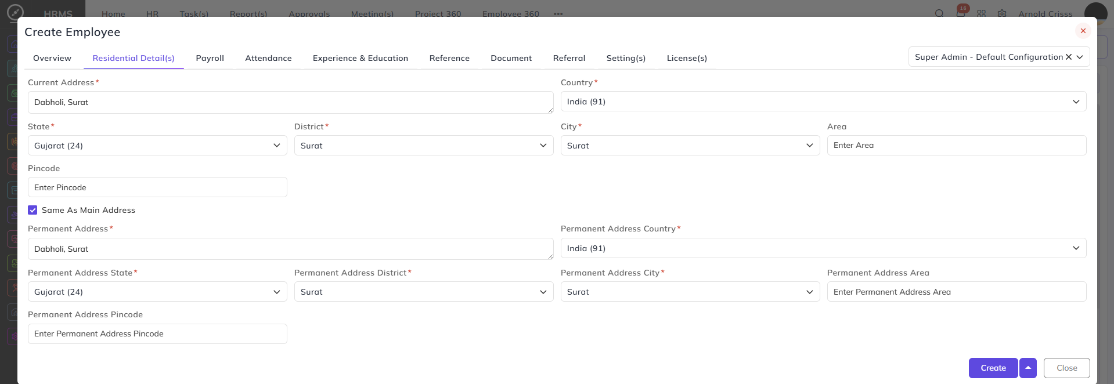Open the apps grid icon in the header

point(981,13)
